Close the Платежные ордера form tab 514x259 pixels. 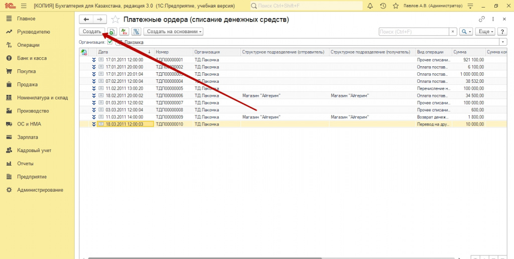[x=504, y=20]
